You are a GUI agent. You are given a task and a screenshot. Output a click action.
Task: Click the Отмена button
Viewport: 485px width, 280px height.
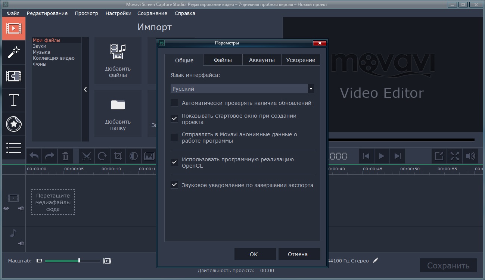click(x=298, y=254)
